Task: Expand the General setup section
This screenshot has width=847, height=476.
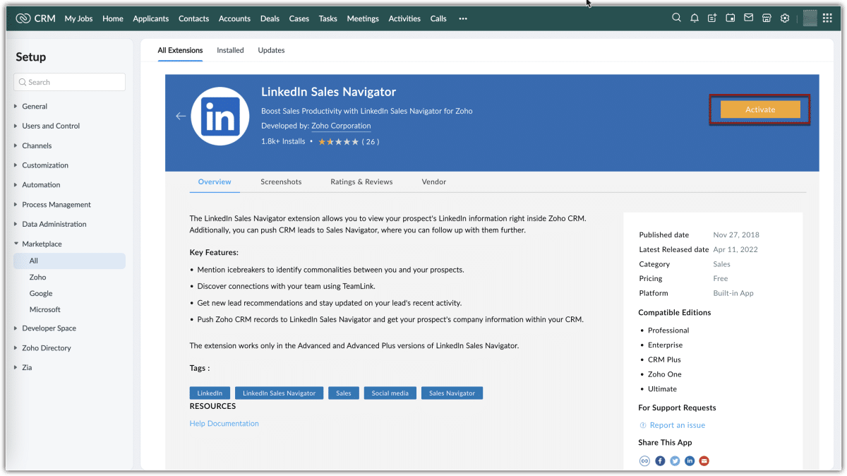Action: (x=35, y=106)
